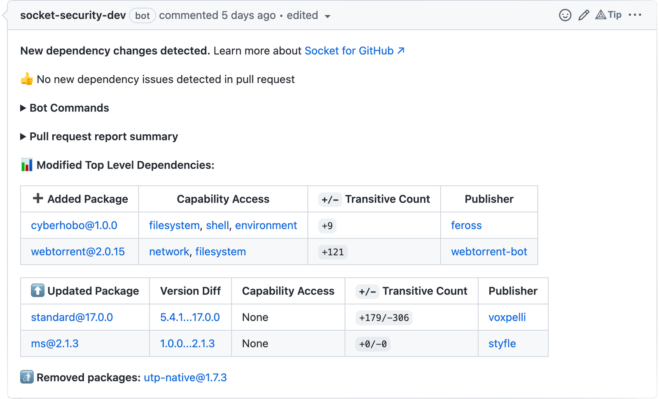Click Capability Access header in Added table

click(x=223, y=199)
